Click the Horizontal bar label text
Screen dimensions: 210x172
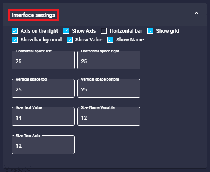tap(126, 31)
